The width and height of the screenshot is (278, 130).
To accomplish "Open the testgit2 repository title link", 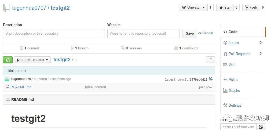I will 60,8.
